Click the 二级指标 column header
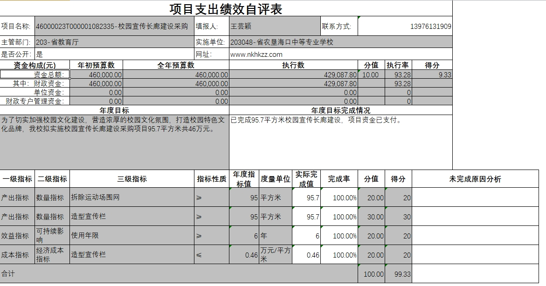Screen dimensions: 546x286 [x=52, y=179]
